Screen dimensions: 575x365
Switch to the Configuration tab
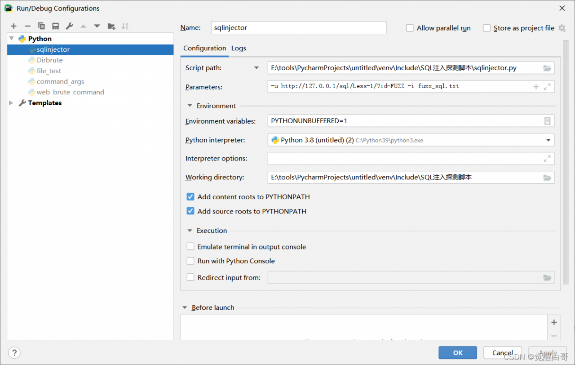[204, 48]
